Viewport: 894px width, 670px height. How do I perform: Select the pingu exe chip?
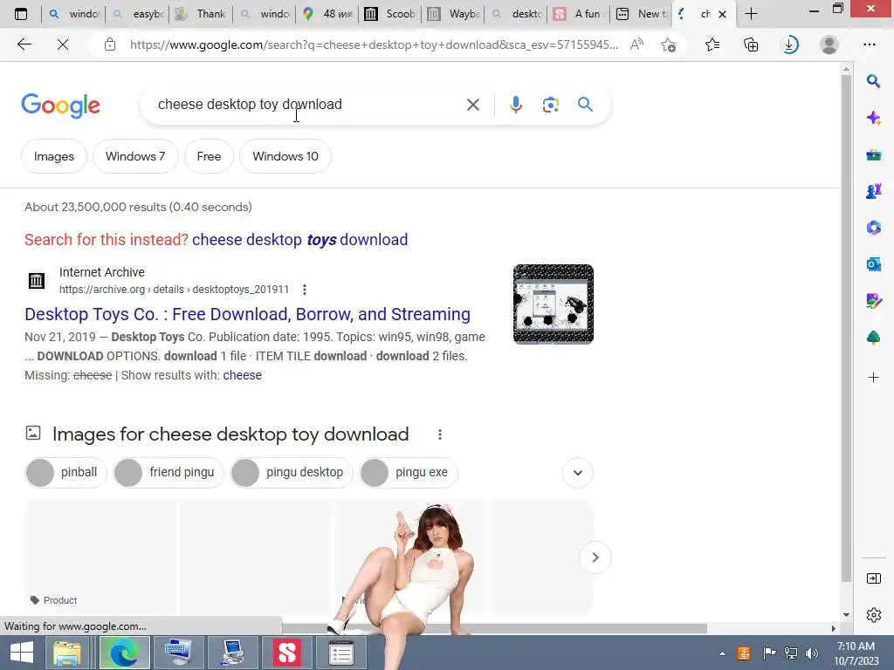(x=409, y=472)
